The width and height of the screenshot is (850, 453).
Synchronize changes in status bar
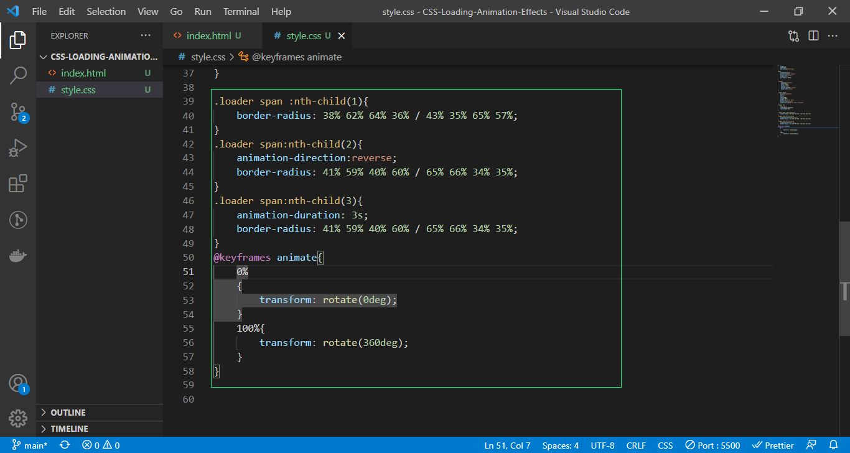65,446
